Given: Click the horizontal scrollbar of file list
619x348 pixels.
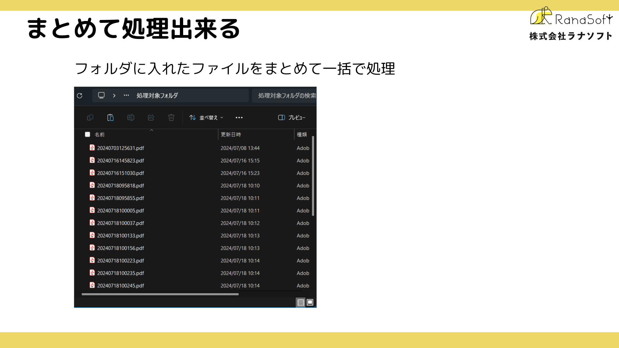Looking at the screenshot, I should click(x=160, y=294).
